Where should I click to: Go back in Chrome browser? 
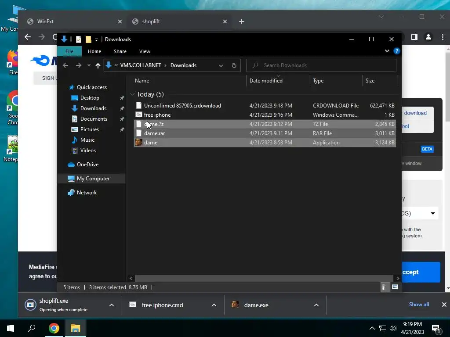[28, 37]
